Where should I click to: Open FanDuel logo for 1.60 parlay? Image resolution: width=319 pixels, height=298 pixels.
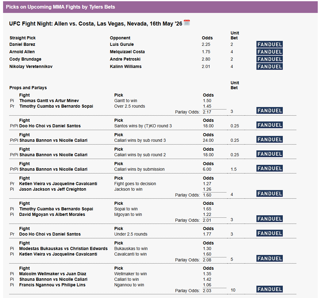point(269,193)
